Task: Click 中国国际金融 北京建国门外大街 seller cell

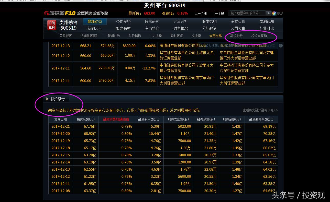Action: pos(248,55)
